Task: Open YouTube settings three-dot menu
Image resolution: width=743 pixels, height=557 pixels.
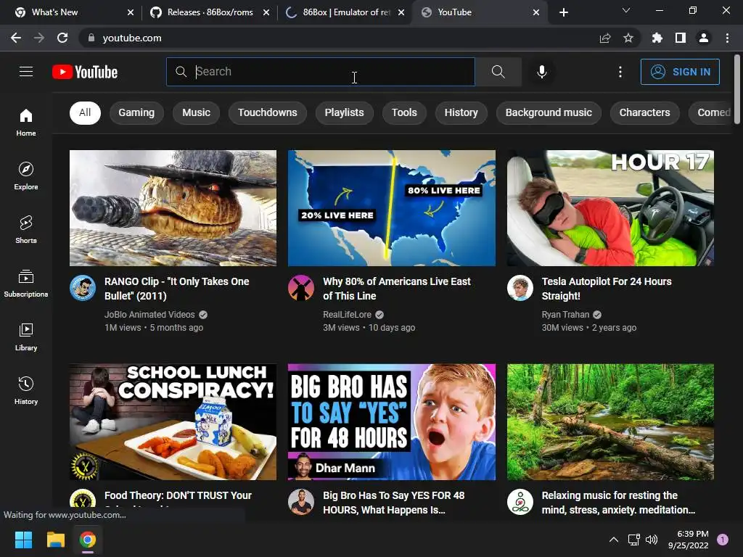Action: tap(620, 72)
